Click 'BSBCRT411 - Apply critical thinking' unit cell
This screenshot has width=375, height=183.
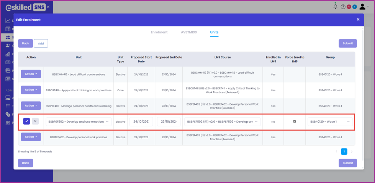(79, 91)
